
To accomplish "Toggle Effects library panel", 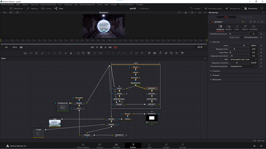I will 32,8.
